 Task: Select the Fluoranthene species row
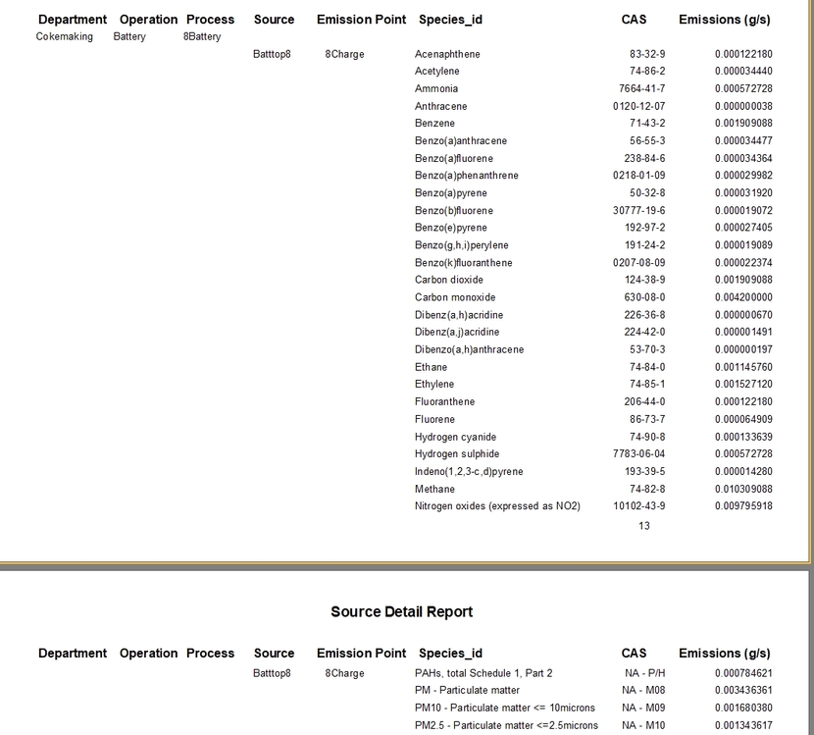444,401
